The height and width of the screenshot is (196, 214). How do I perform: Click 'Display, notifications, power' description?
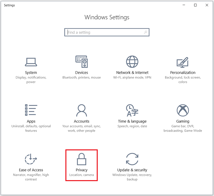pos(31,80)
